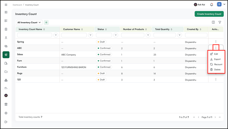This screenshot has width=228, height=129.
Task: Click filter icon beside Number of Products input
Action: click(148, 35)
